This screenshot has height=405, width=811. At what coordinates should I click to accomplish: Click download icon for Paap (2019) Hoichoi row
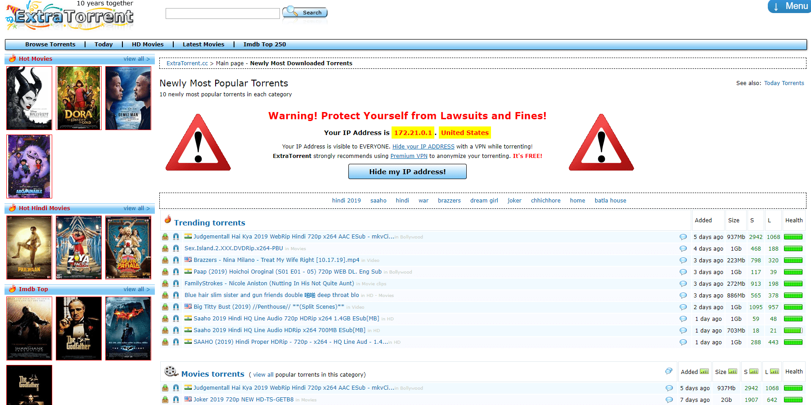tap(165, 272)
